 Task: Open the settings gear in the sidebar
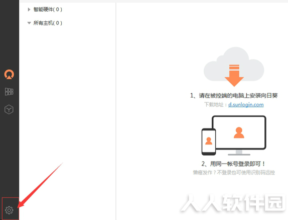(x=9, y=210)
